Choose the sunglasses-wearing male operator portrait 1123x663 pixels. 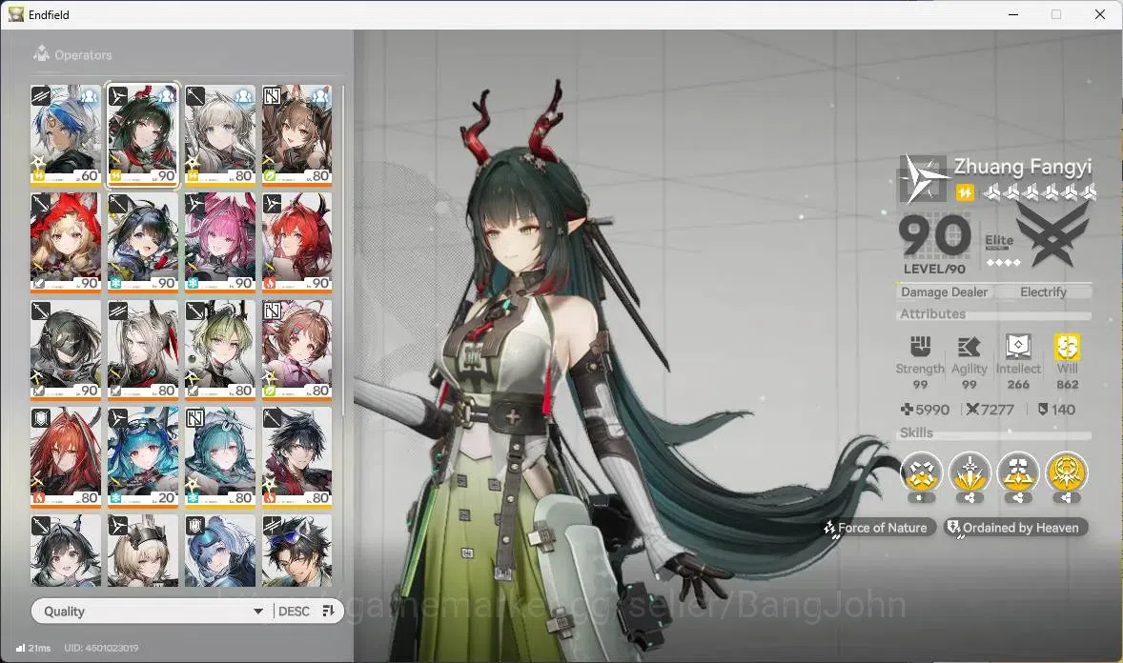(x=297, y=551)
